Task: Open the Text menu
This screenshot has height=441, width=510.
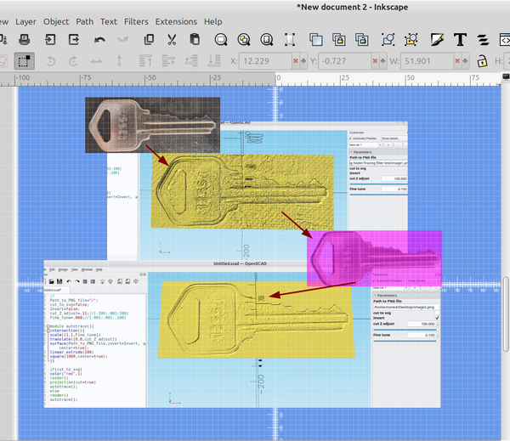Action: click(x=109, y=21)
